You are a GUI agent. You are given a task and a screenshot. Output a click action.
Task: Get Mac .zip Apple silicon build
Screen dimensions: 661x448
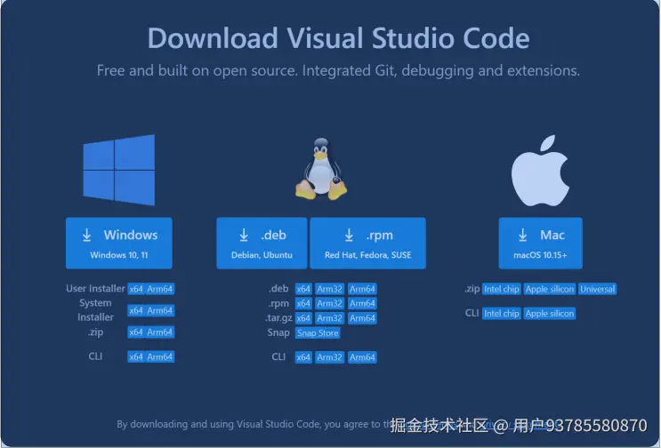[550, 289]
